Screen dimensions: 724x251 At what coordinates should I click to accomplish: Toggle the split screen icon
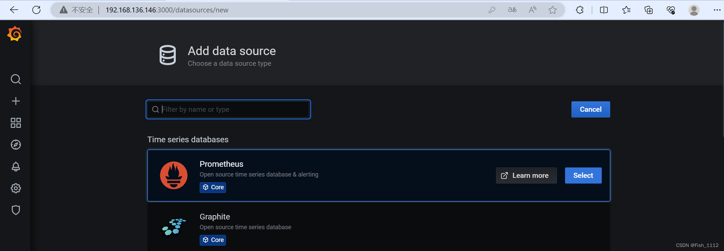[x=604, y=10]
